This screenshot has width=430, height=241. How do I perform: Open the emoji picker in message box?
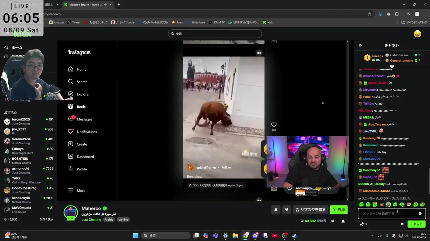pyautogui.click(x=420, y=214)
